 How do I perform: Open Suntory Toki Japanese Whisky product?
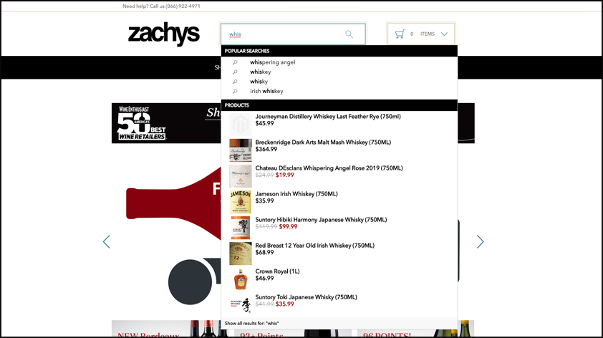coord(306,297)
